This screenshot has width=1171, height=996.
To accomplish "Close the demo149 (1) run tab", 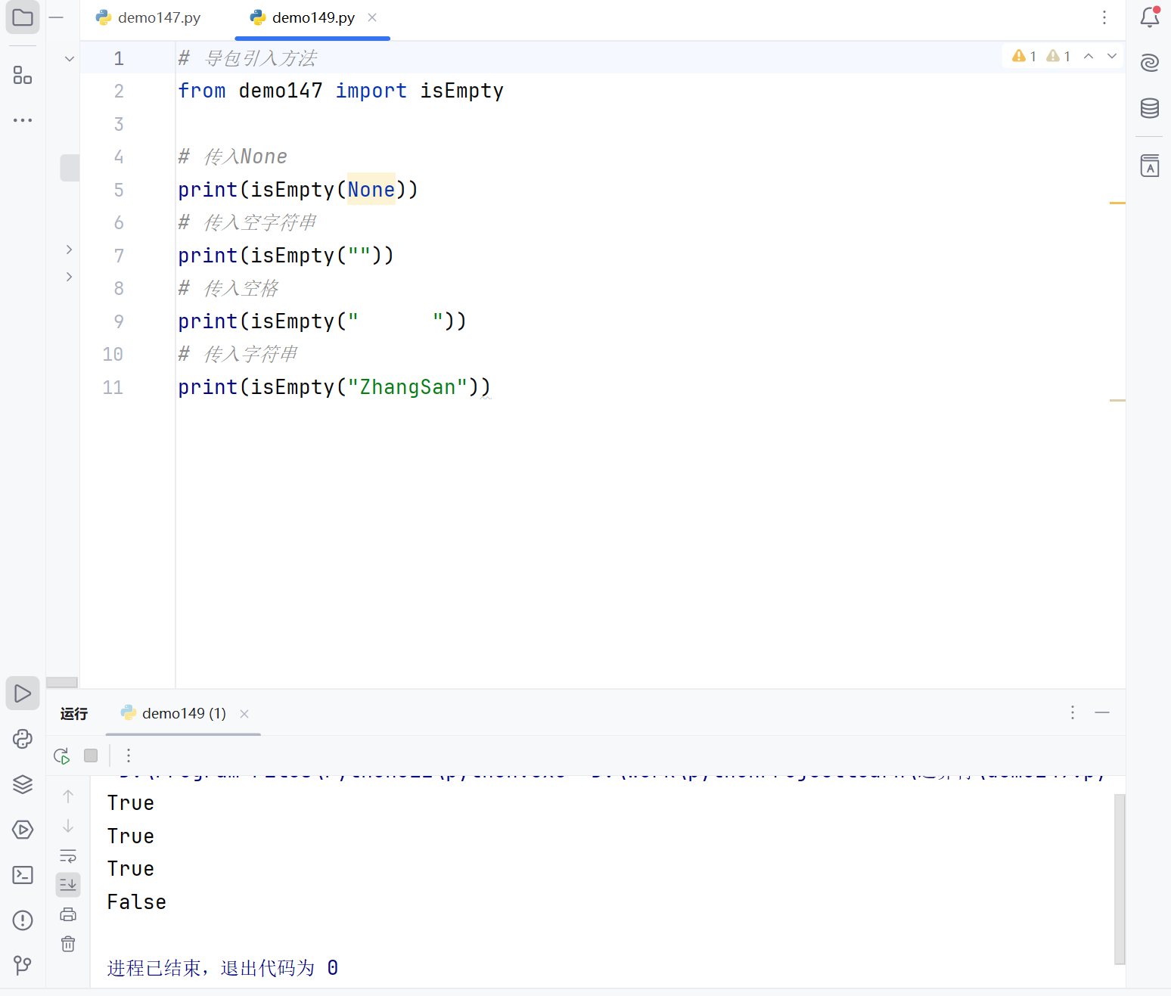I will (244, 713).
